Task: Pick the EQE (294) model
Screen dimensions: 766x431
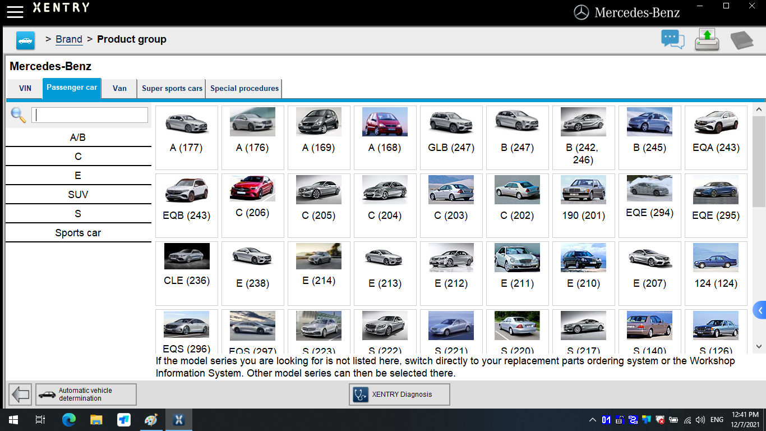Action: [x=650, y=205]
